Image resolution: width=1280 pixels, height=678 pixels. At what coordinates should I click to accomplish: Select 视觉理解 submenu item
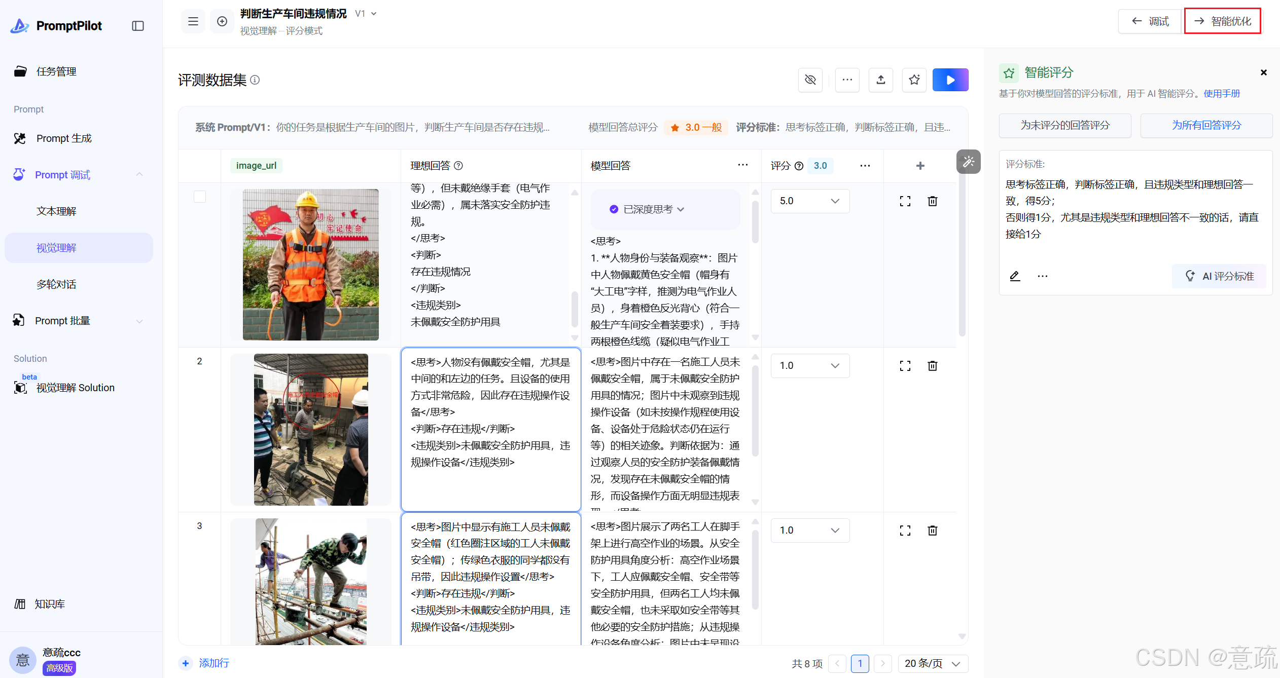tap(79, 248)
